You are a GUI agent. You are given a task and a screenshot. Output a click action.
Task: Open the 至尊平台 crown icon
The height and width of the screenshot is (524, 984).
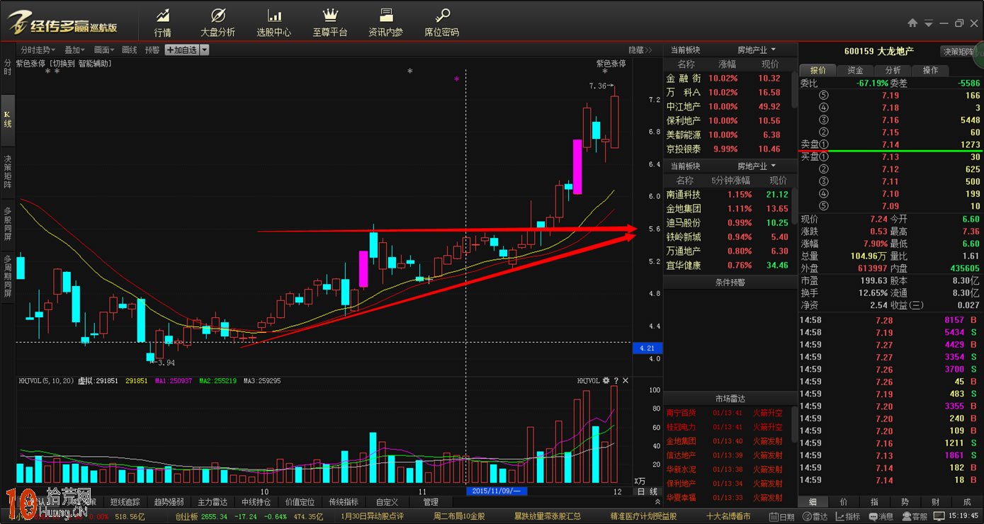pos(330,23)
